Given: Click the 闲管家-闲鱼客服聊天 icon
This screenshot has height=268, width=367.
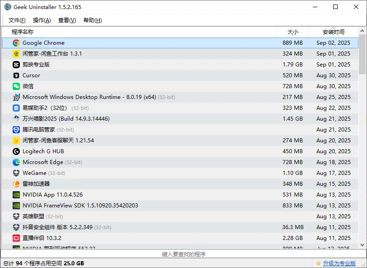Looking at the screenshot, I should [16, 141].
